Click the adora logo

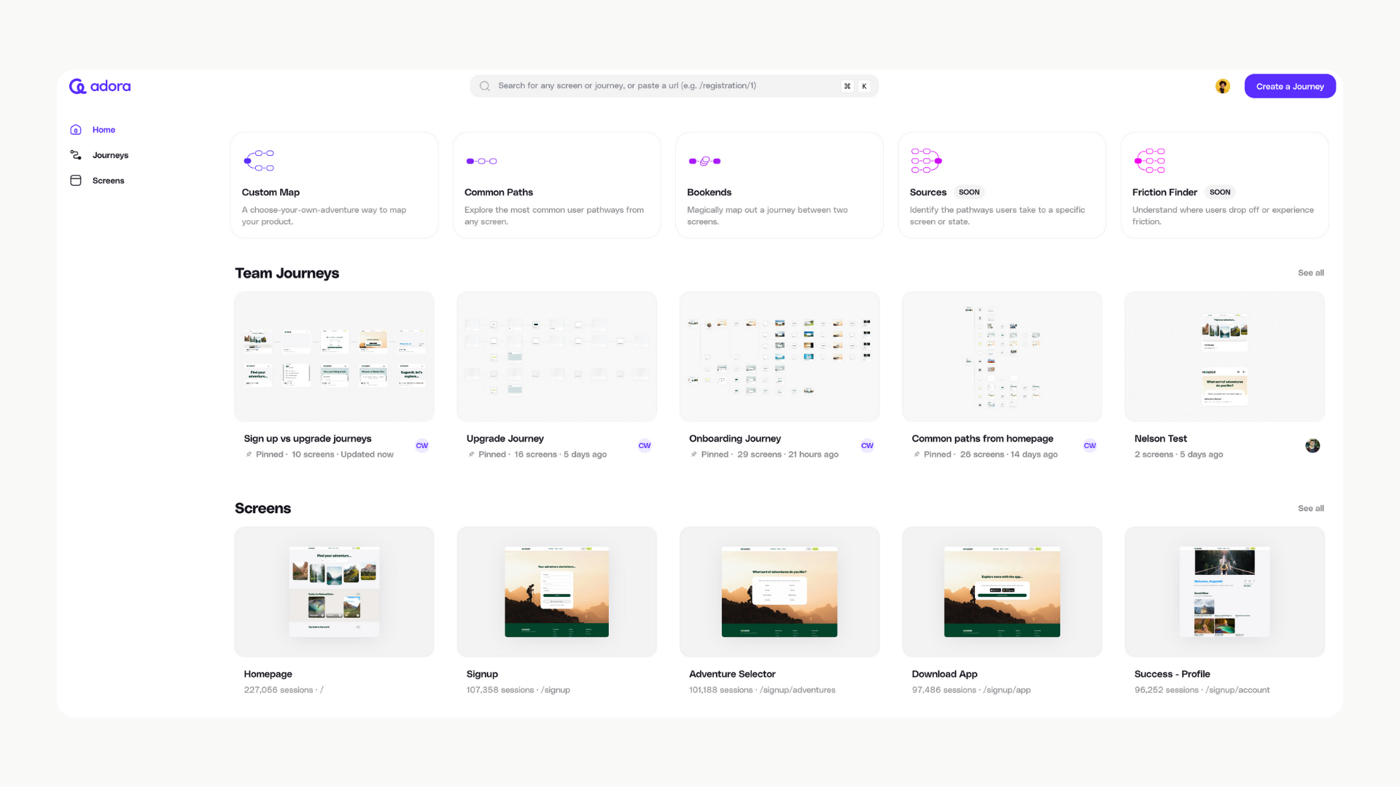[x=100, y=86]
